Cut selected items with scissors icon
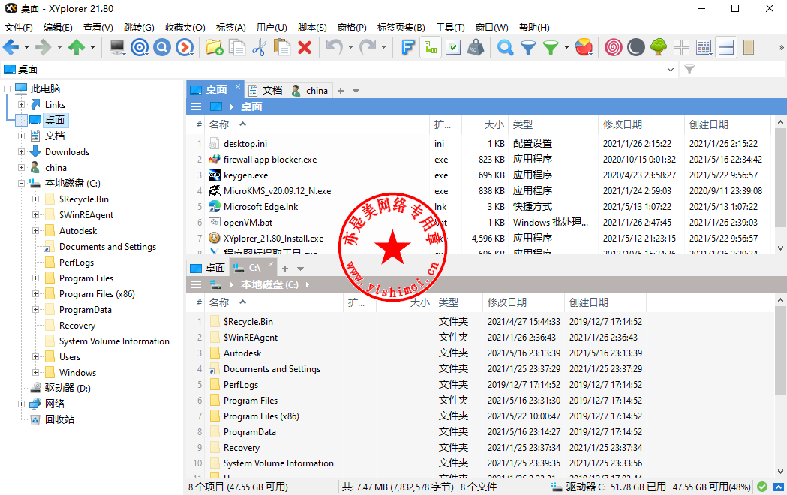The width and height of the screenshot is (787, 495). (259, 48)
